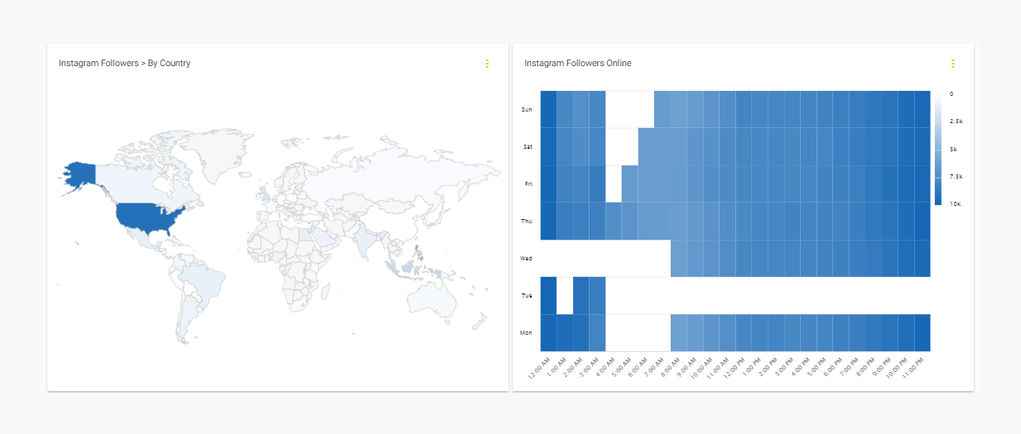Open the Followers Online widget kebab menu

952,64
